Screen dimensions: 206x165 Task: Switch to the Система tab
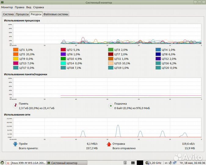click(8, 14)
